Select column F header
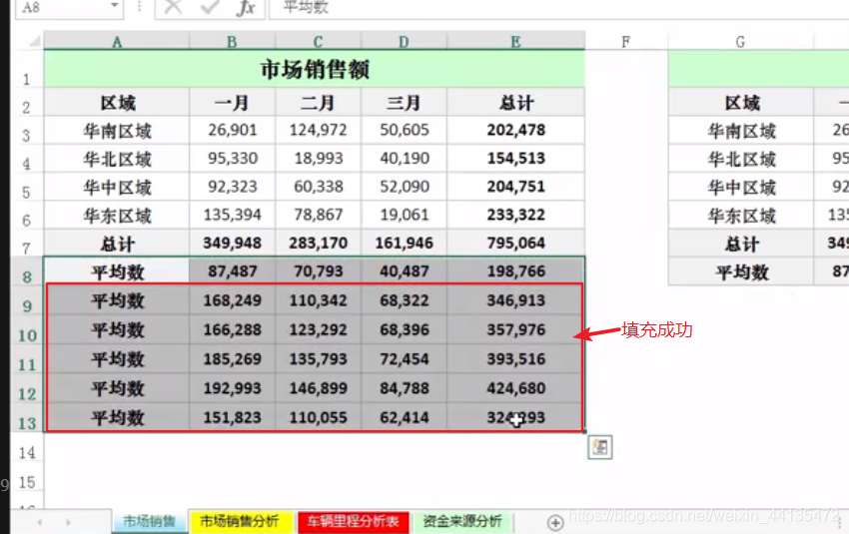Image resolution: width=849 pixels, height=534 pixels. [x=626, y=41]
